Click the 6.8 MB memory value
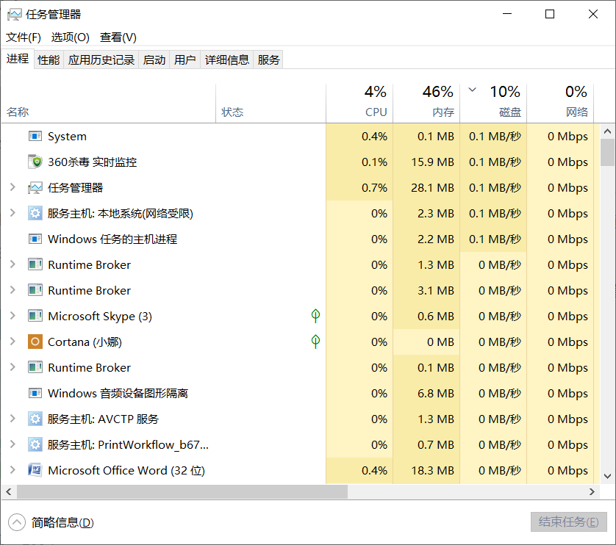Image resolution: width=616 pixels, height=545 pixels. (436, 393)
